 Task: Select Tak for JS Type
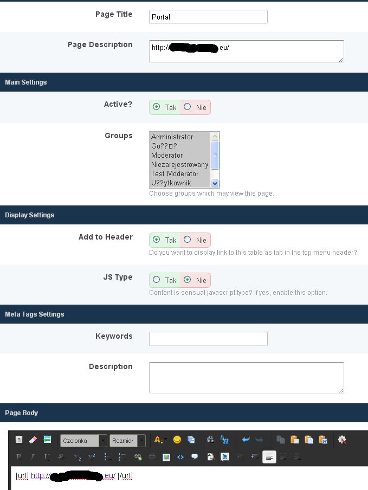pyautogui.click(x=157, y=280)
